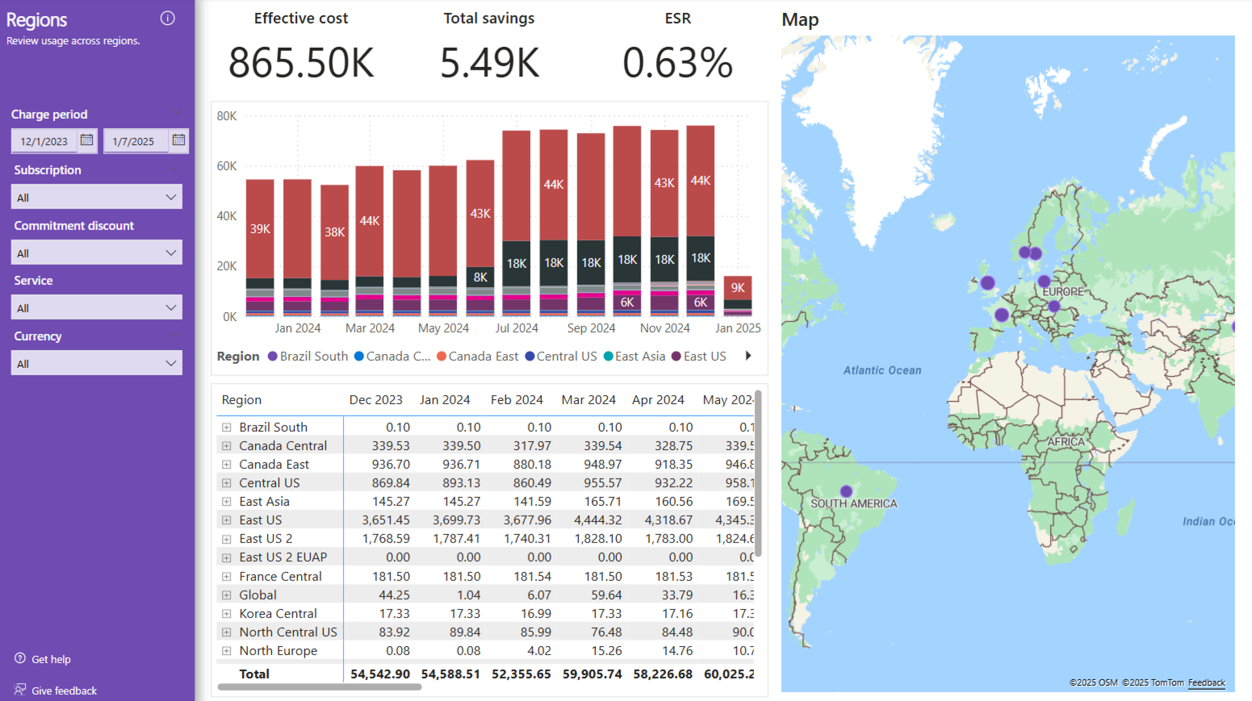Show more legend regions with arrow

pos(748,356)
